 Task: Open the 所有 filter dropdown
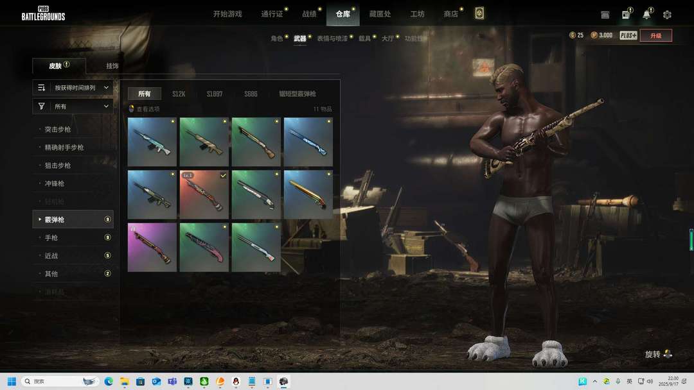[x=73, y=106]
